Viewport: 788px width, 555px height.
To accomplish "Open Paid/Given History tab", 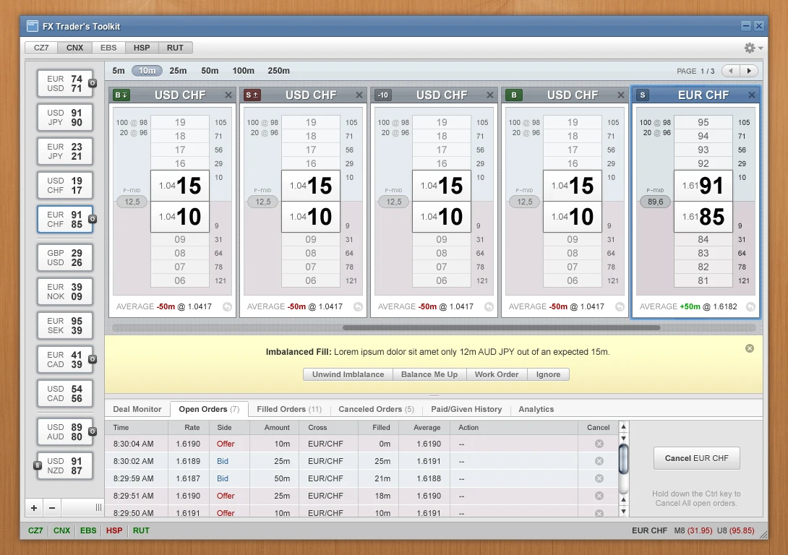I will 466,409.
